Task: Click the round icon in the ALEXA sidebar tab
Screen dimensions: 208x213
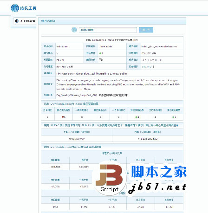Action: tap(17, 21)
